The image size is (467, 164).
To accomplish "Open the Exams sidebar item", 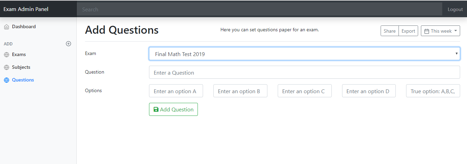I will click(19, 54).
